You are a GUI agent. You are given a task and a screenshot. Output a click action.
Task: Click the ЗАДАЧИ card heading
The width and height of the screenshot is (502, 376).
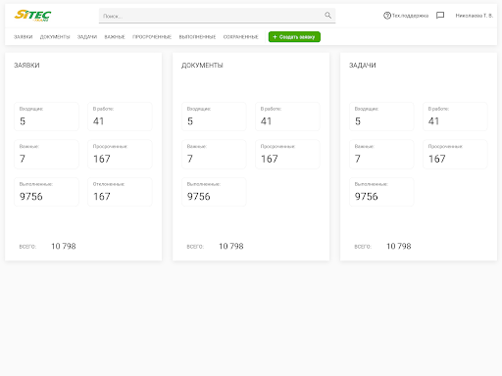pyautogui.click(x=363, y=66)
